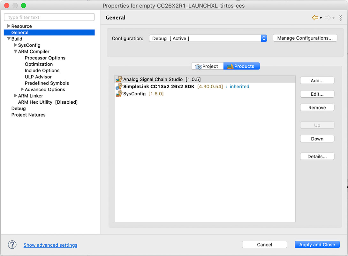
Task: Click the Manage Configurations button
Action: point(305,38)
